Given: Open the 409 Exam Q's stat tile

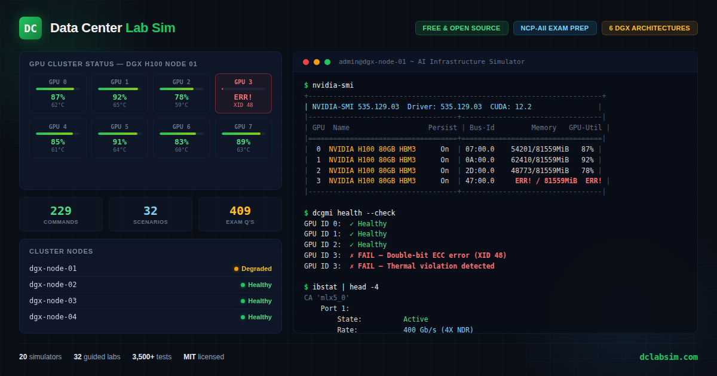Looking at the screenshot, I should [x=240, y=214].
